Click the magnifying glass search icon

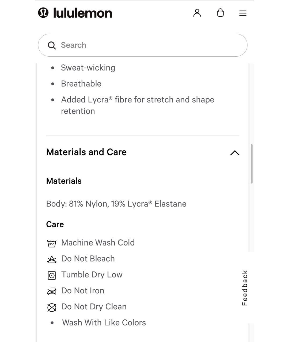52,45
